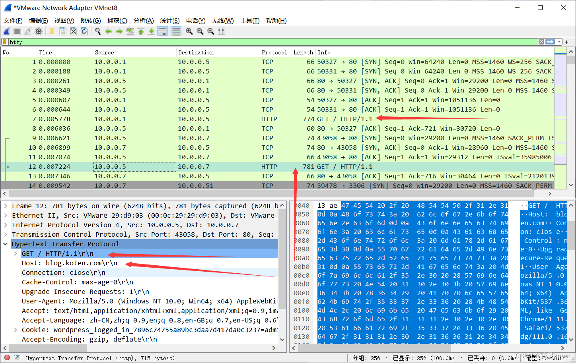The width and height of the screenshot is (576, 363).
Task: Add a display filter button (plus)
Action: point(566,42)
